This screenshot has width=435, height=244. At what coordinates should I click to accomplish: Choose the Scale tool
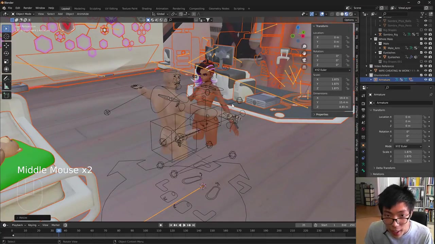click(6, 61)
